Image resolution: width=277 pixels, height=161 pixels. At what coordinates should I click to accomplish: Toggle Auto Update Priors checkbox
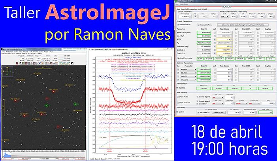click(x=199, y=25)
